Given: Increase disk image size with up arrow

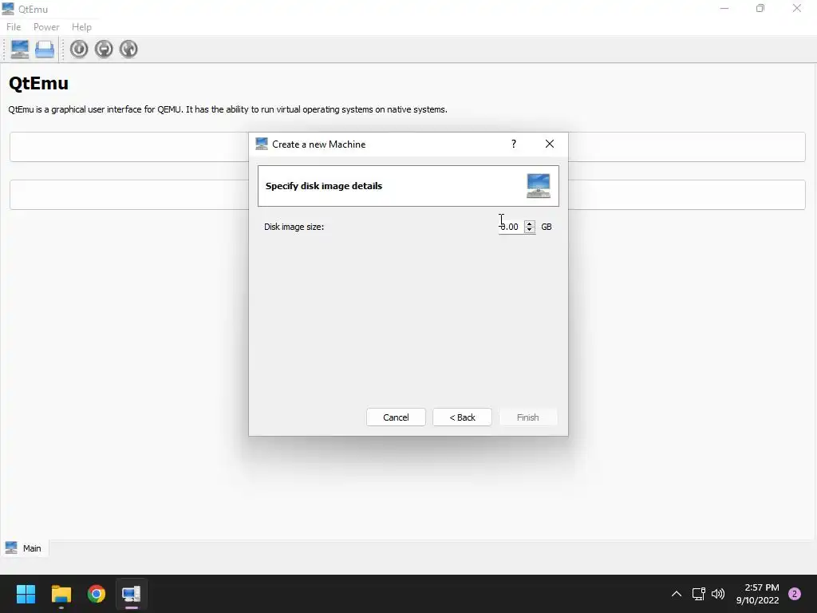Looking at the screenshot, I should point(530,223).
